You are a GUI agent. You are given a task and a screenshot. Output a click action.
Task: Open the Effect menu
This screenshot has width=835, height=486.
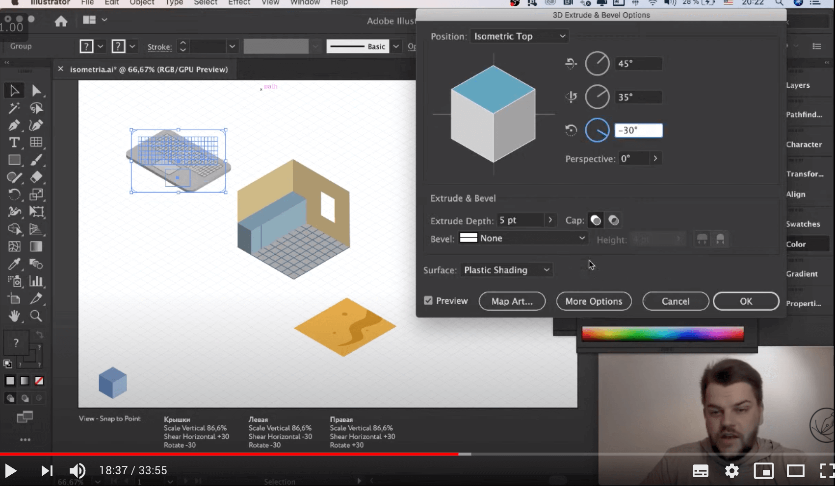tap(239, 3)
